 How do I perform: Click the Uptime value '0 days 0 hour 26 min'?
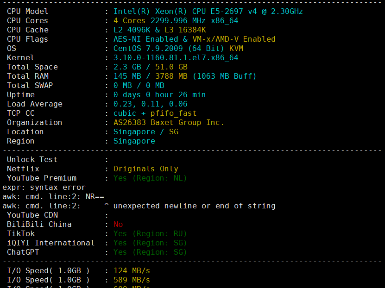(159, 95)
